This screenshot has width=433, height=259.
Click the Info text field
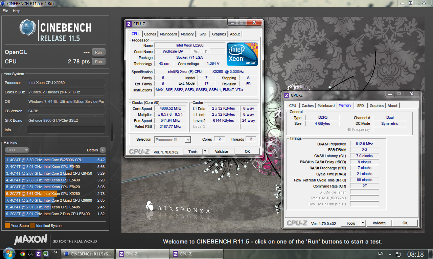(66, 130)
